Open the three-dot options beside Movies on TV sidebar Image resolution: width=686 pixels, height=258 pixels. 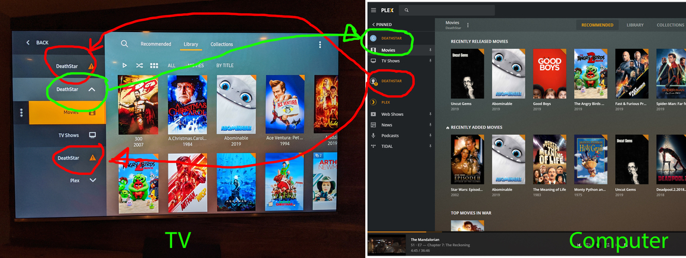coord(21,113)
